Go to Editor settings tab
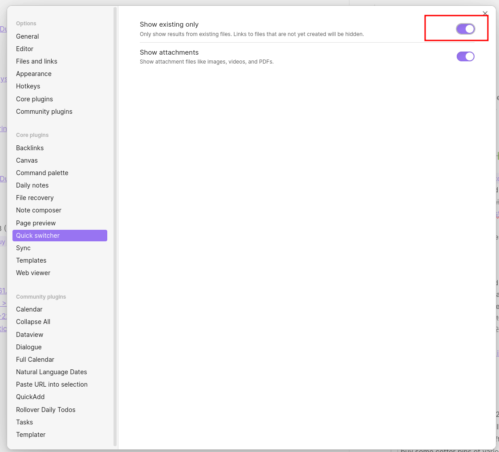 [x=25, y=49]
